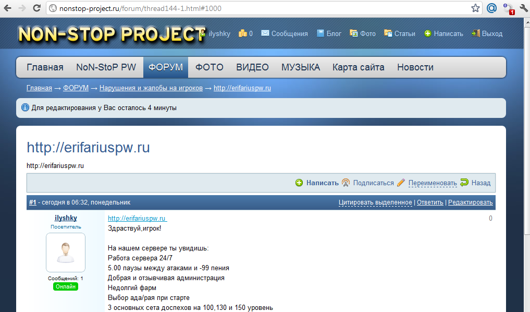
Task: Click ilyshky username in header
Action: point(219,33)
